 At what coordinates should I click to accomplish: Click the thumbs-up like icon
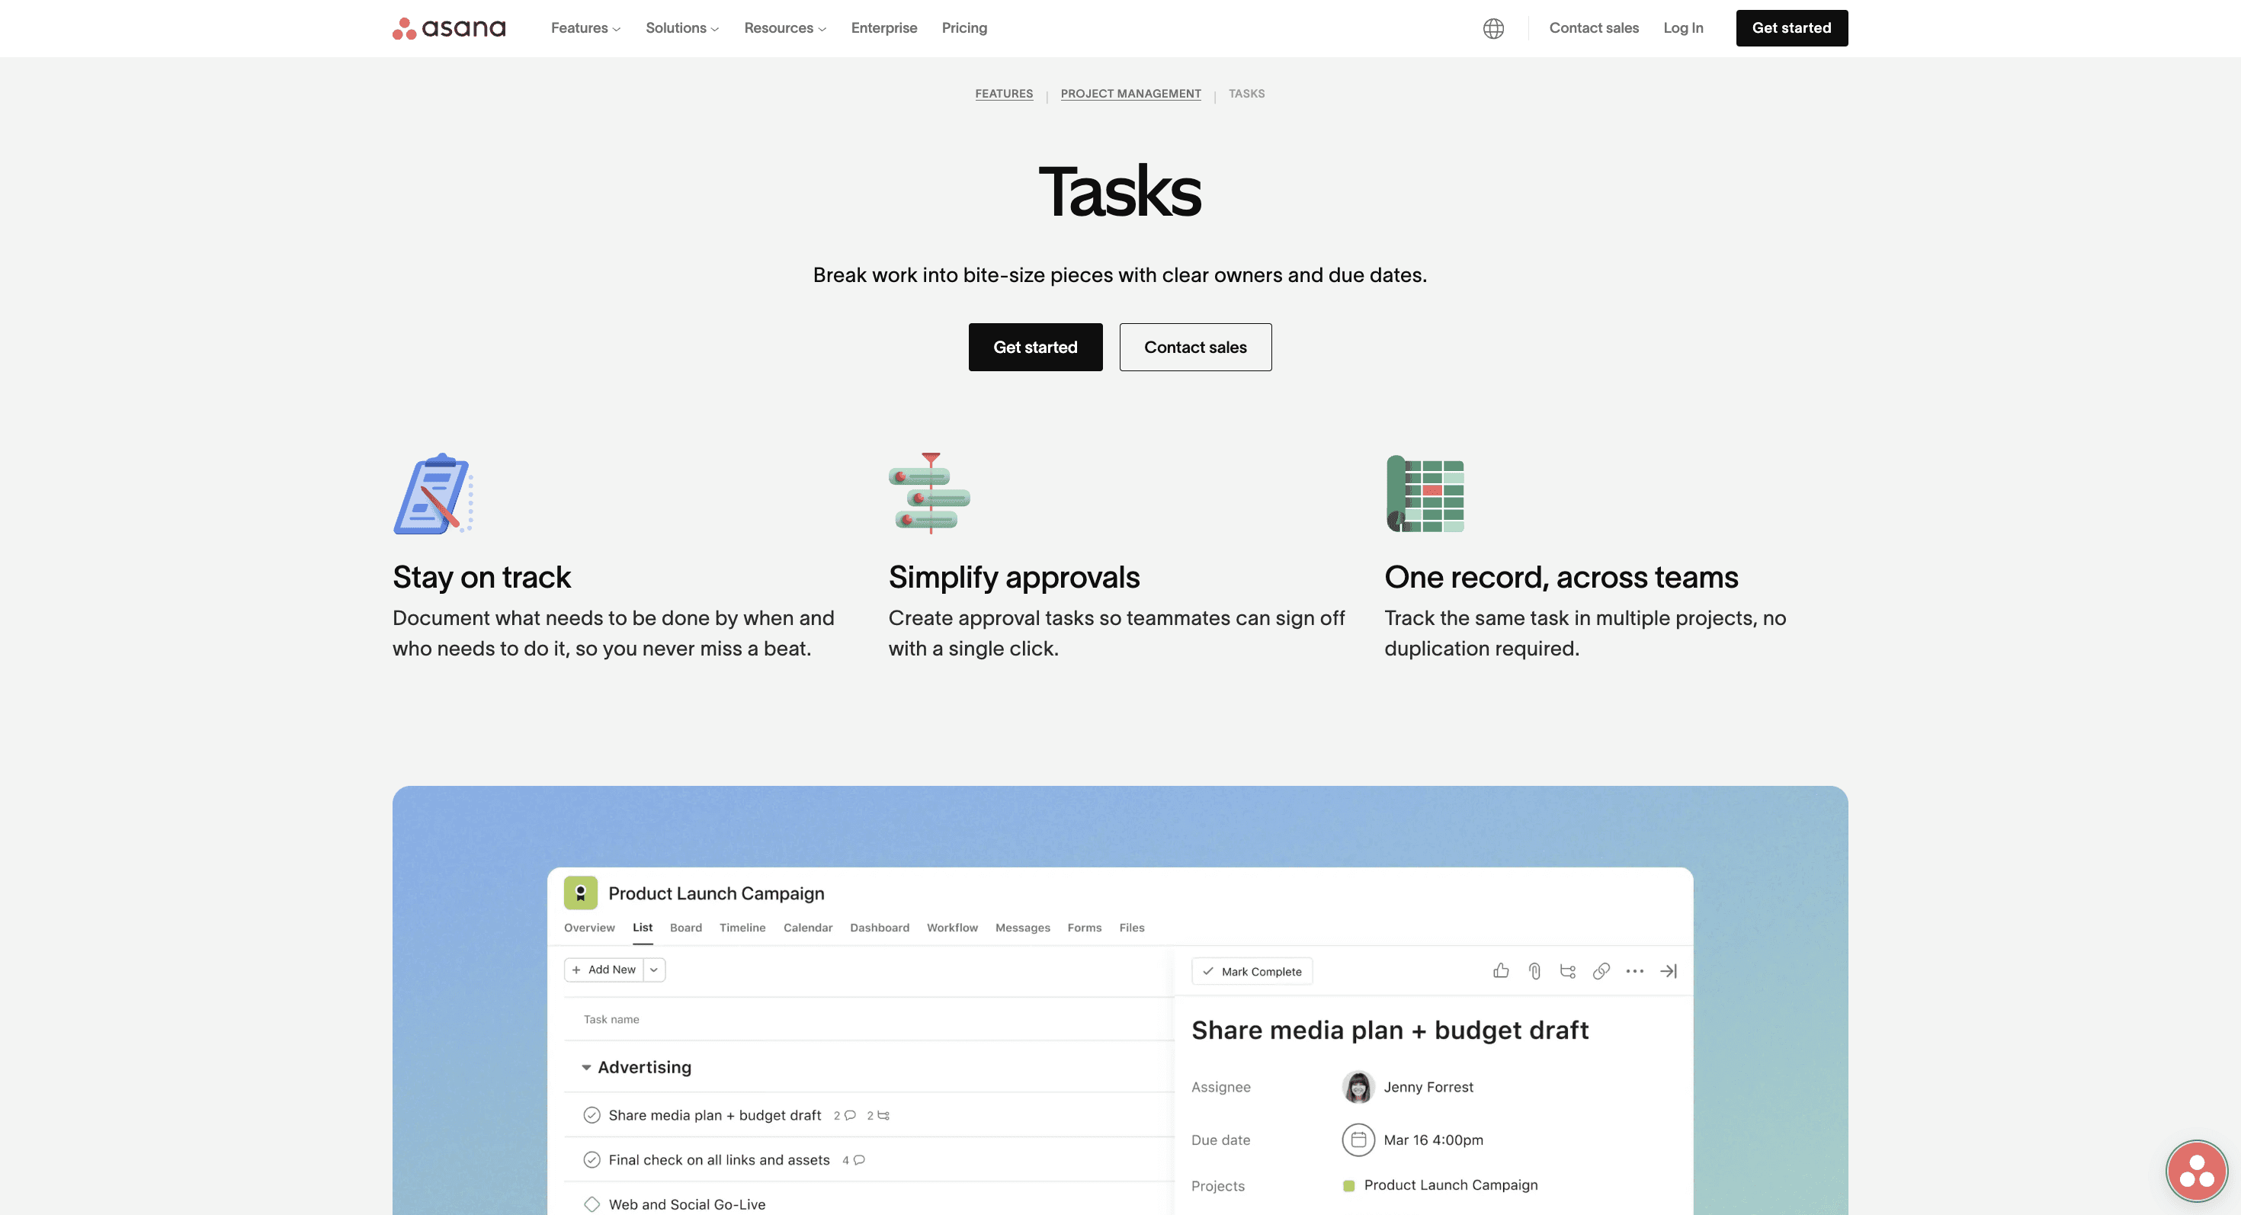click(1501, 970)
